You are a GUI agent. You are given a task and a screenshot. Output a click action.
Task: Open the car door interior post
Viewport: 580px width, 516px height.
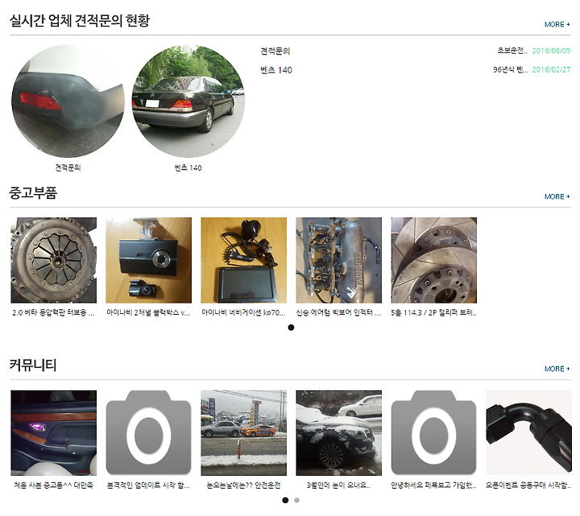54,433
